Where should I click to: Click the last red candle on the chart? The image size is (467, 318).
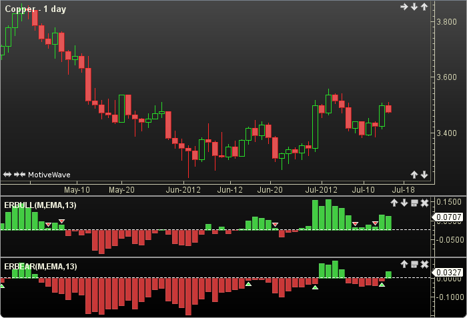point(388,109)
